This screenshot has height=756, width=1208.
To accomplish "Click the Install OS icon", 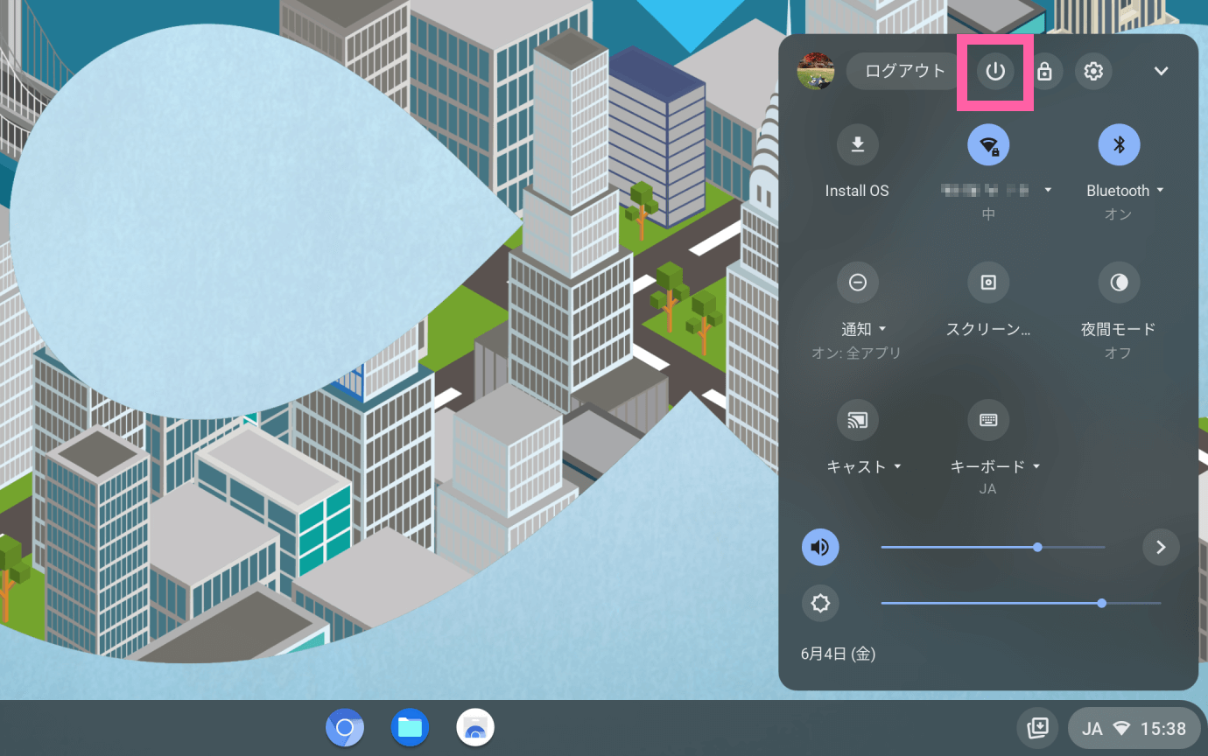I will 857,144.
